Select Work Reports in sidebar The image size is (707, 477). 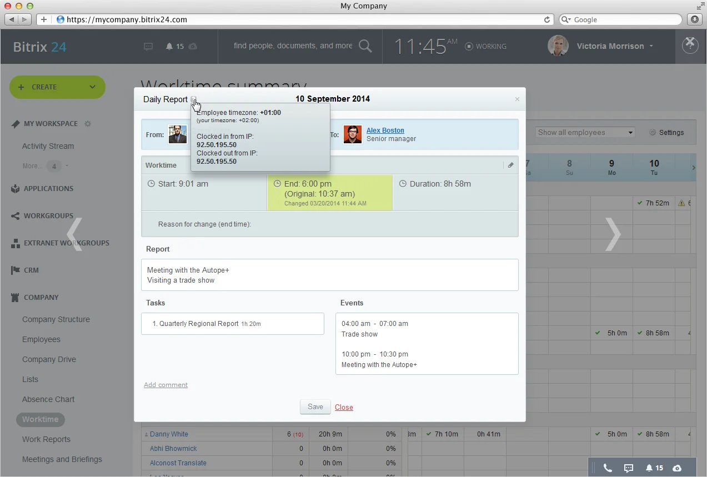(x=46, y=439)
